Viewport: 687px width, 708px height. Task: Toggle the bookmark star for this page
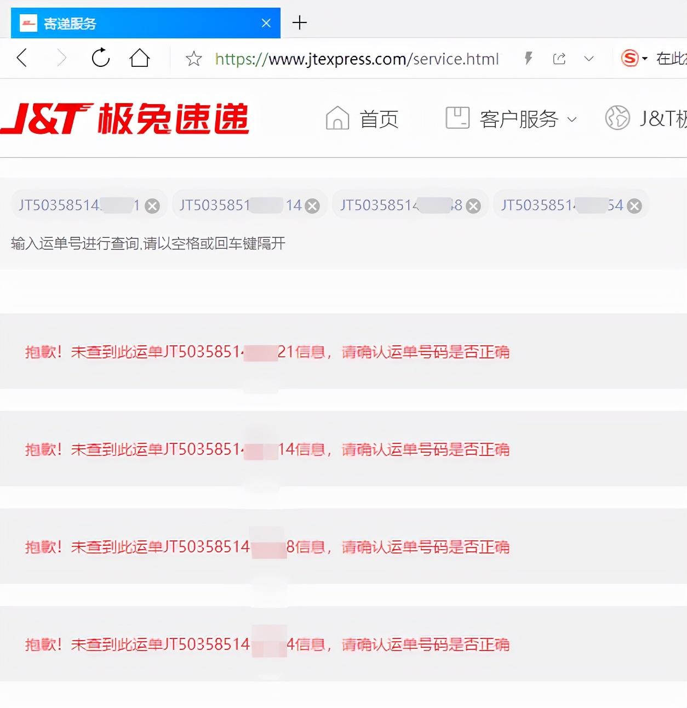(x=193, y=58)
